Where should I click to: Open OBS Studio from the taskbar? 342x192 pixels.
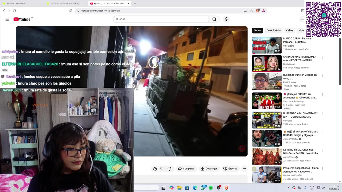pos(219,188)
